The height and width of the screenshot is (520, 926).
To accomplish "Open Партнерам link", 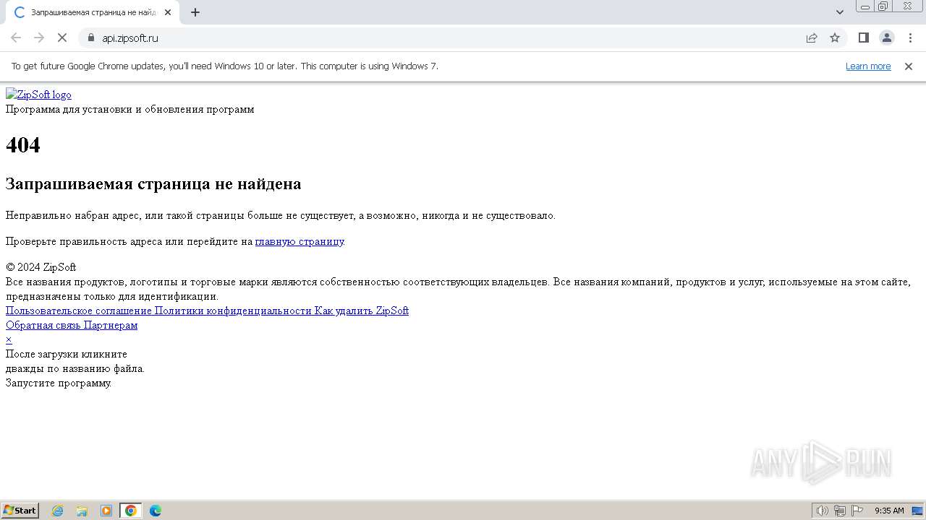I will [x=111, y=325].
